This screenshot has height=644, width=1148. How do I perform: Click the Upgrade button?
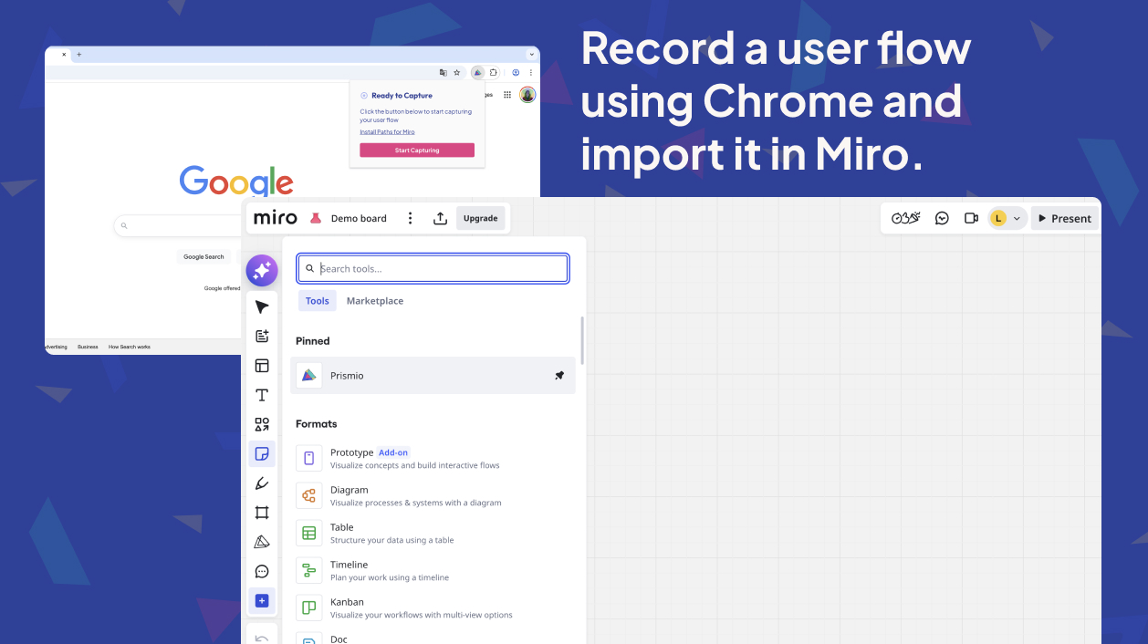[x=480, y=218]
